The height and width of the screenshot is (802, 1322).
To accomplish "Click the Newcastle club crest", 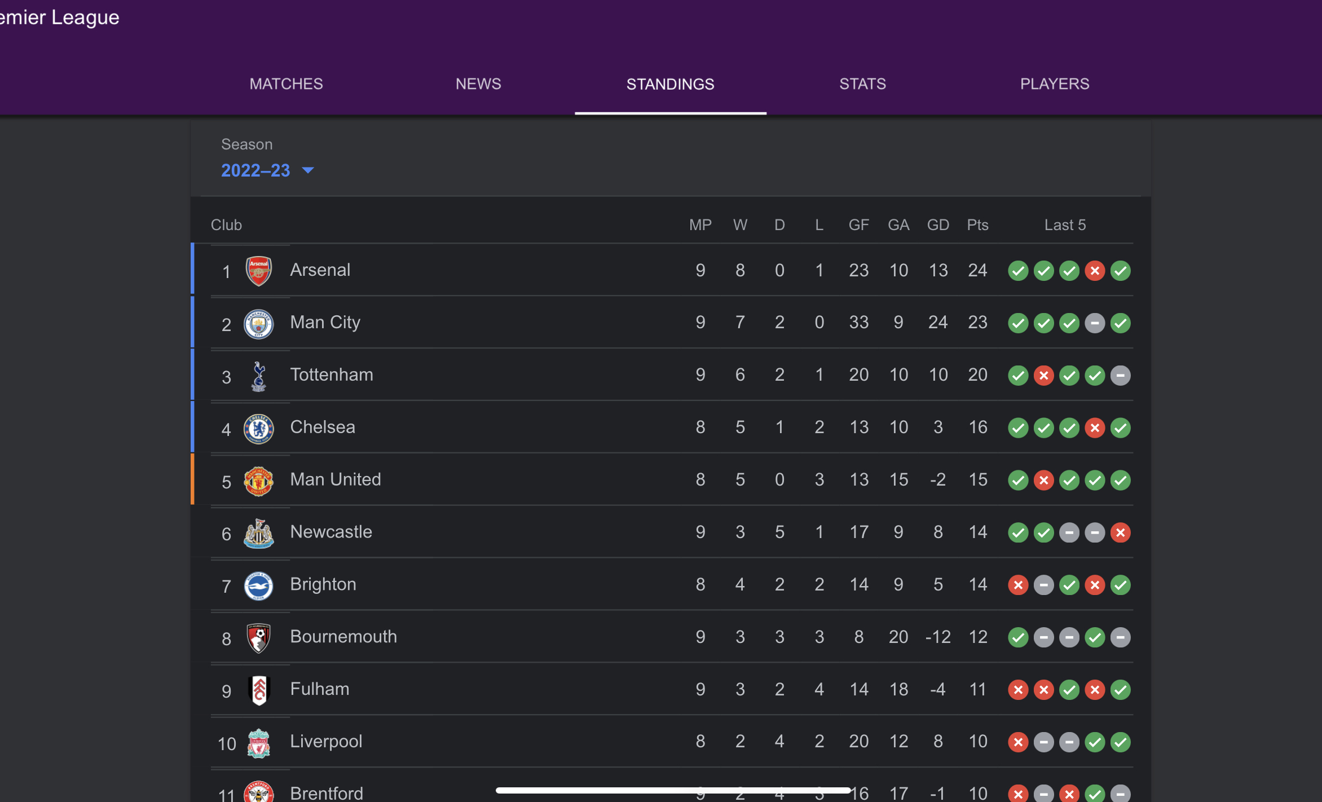I will (259, 534).
